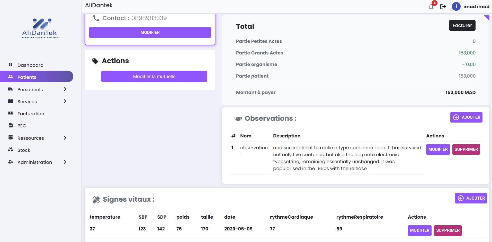Click Modifier la mutuelle button
This screenshot has width=492, height=242.
(154, 77)
